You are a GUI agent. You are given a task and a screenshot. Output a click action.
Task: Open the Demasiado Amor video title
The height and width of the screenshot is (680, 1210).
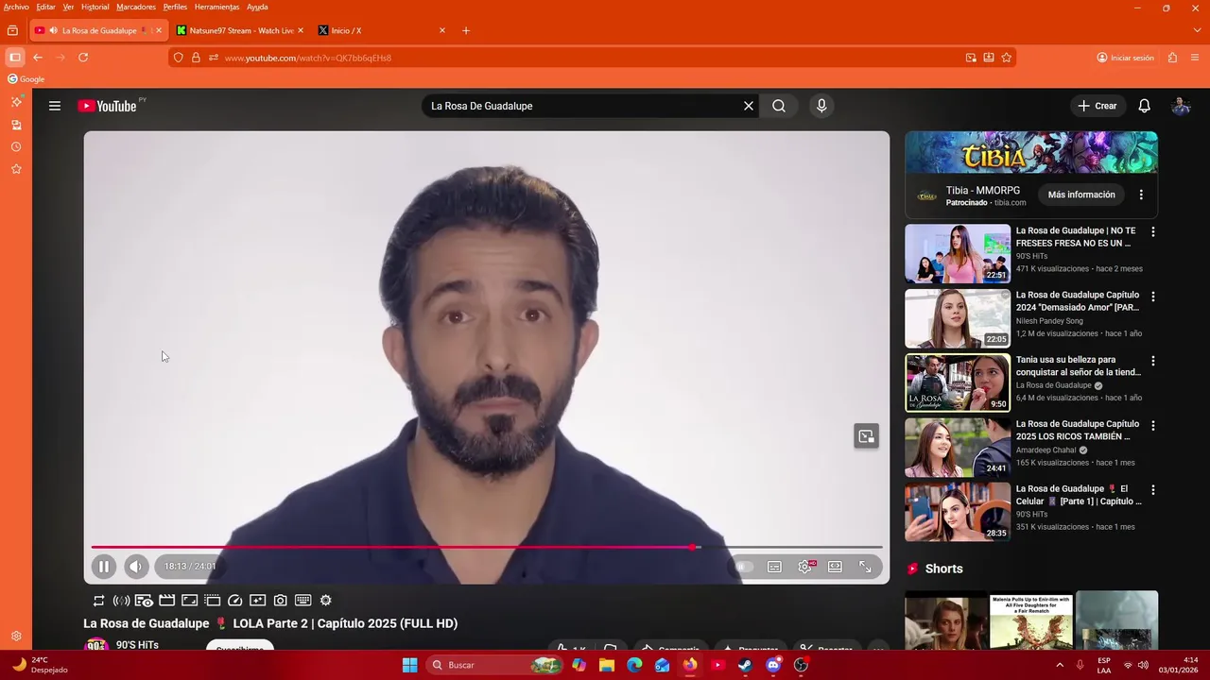pos(1078,301)
